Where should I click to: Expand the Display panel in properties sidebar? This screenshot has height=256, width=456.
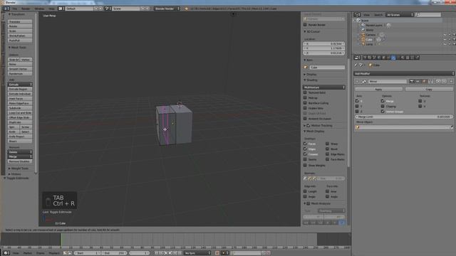(311, 74)
